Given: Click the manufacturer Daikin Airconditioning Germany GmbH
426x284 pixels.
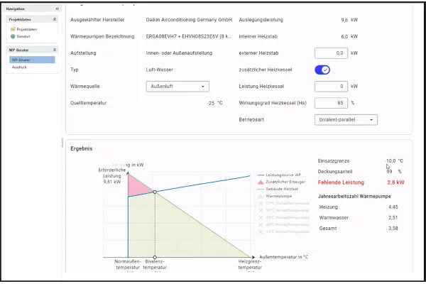Looking at the screenshot, I should (x=189, y=20).
